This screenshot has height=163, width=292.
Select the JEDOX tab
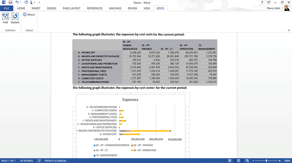160,8
